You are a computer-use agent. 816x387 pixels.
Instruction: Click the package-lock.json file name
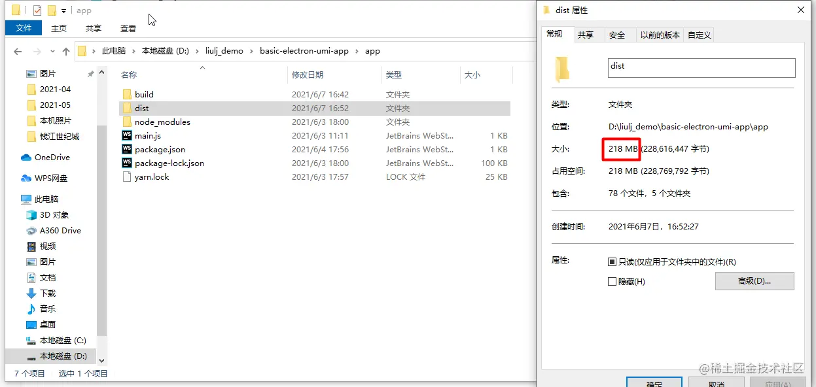(169, 163)
